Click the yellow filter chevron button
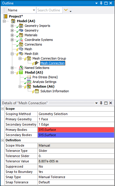This screenshot has height=186, width=115. pos(66,10)
